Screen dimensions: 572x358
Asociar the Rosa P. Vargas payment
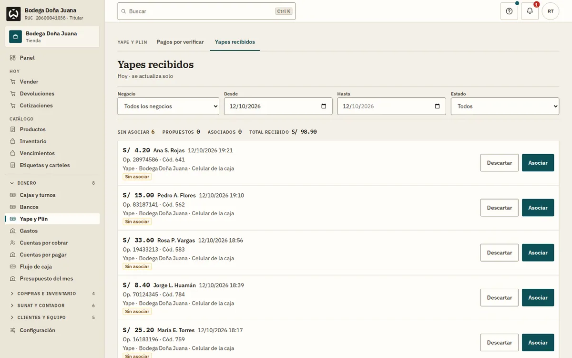[538, 253]
